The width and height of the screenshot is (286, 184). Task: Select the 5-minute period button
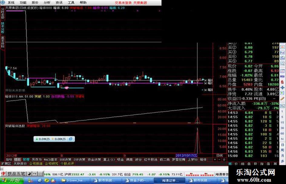[282, 117]
